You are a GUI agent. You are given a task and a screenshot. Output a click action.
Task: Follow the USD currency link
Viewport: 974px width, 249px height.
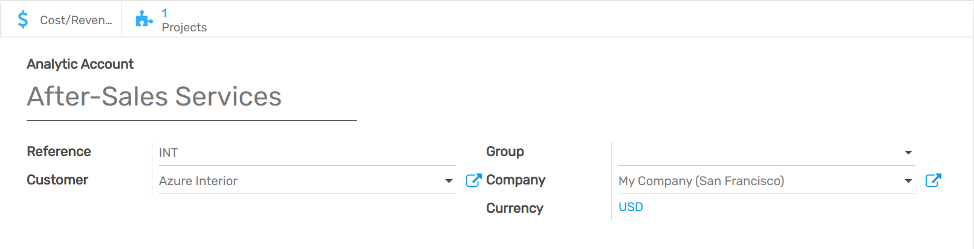[631, 207]
